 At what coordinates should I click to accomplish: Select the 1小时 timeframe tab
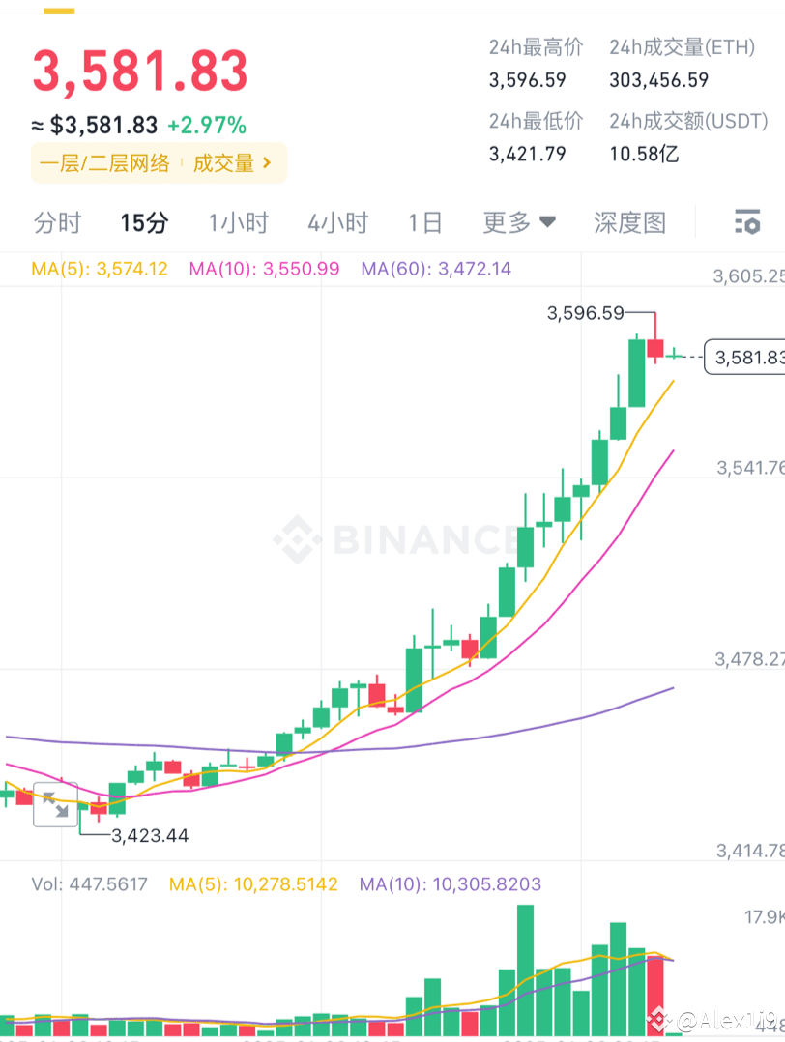(238, 222)
